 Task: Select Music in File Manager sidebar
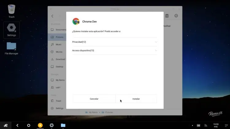57,44
